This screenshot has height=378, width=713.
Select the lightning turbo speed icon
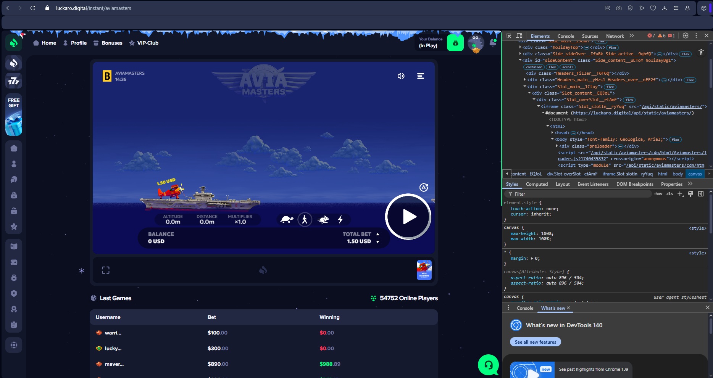point(340,220)
